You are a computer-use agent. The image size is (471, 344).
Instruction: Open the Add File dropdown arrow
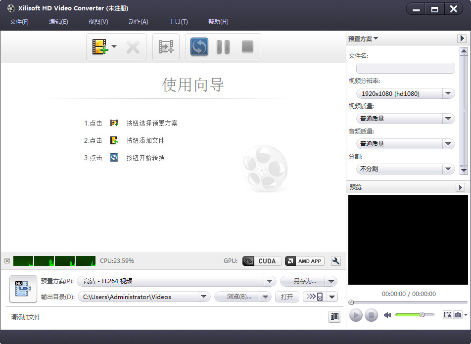click(114, 46)
